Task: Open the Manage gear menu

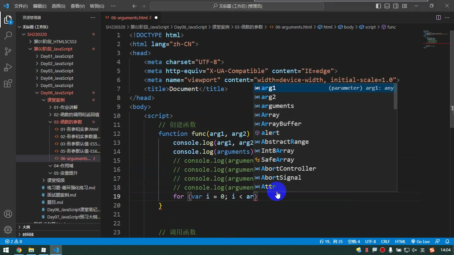Action: (x=8, y=230)
